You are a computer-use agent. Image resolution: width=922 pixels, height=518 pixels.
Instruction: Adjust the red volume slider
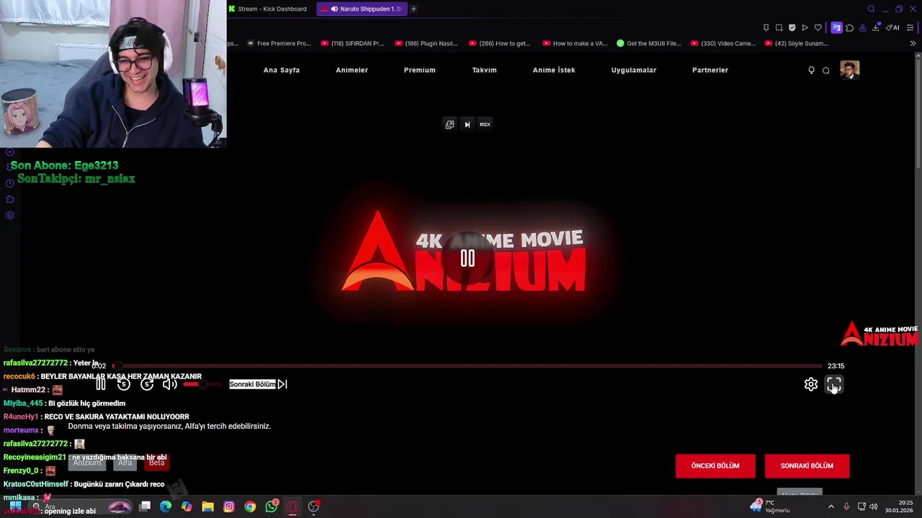202,384
